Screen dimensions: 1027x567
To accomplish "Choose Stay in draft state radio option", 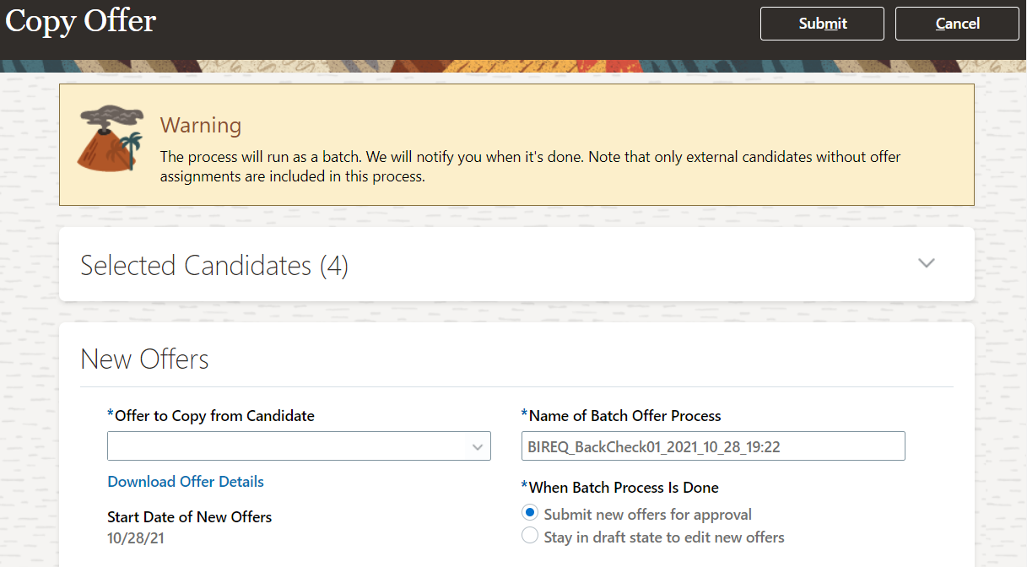I will pyautogui.click(x=530, y=536).
